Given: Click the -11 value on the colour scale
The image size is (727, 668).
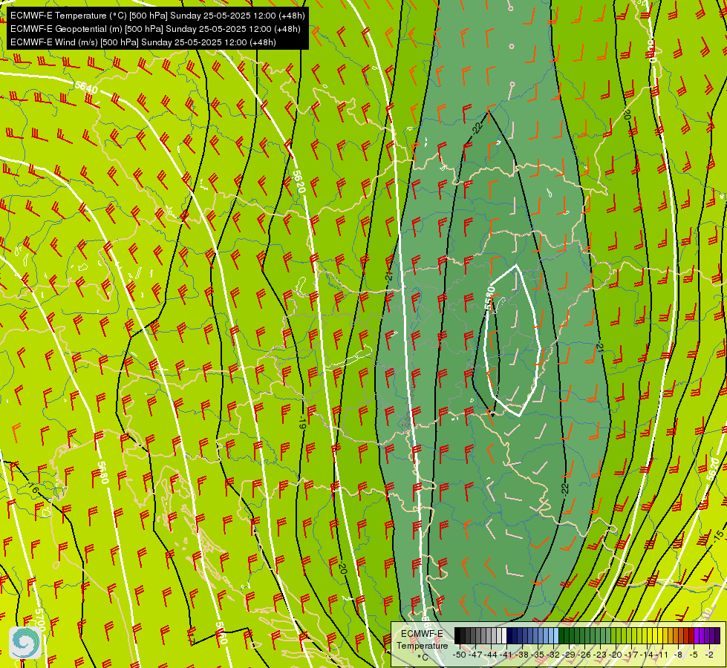Looking at the screenshot, I should (x=662, y=655).
